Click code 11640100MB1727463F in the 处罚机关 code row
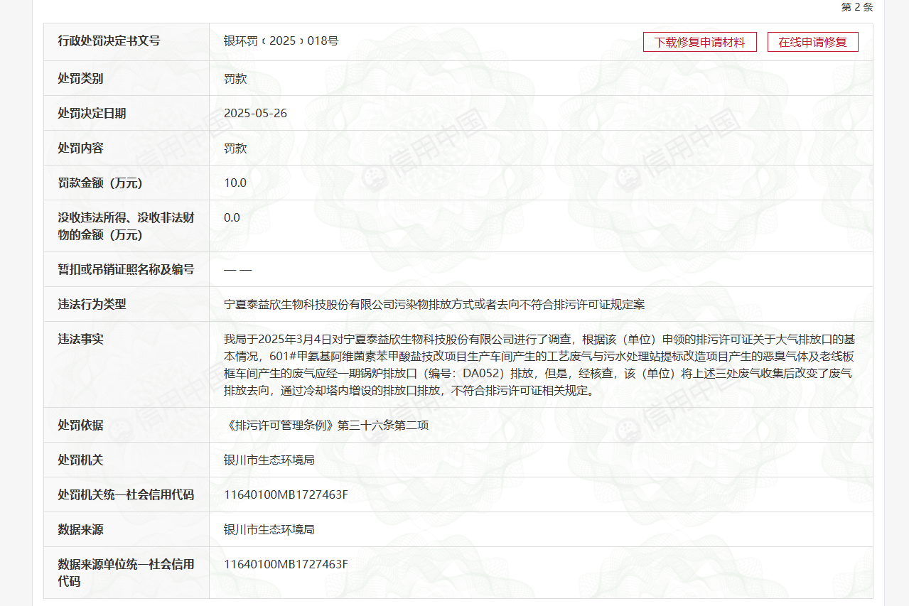Viewport: 909px width, 606px height. pyautogui.click(x=286, y=495)
